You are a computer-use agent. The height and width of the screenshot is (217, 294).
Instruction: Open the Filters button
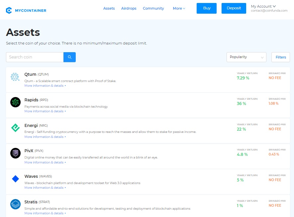coord(281,57)
